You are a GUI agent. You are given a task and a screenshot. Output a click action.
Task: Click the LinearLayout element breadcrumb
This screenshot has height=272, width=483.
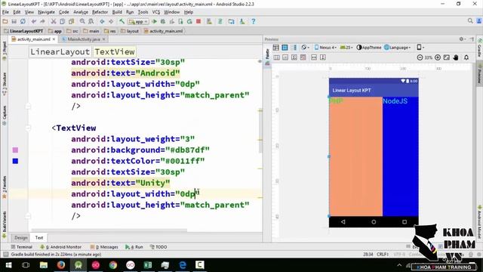point(60,52)
